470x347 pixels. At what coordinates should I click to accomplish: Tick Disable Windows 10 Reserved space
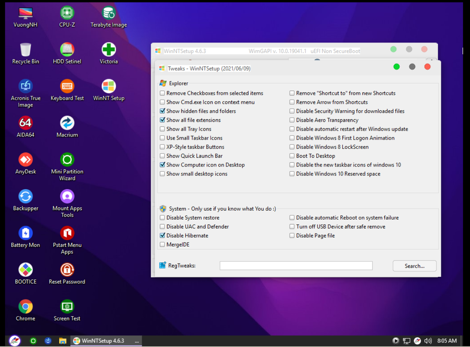[x=292, y=174]
